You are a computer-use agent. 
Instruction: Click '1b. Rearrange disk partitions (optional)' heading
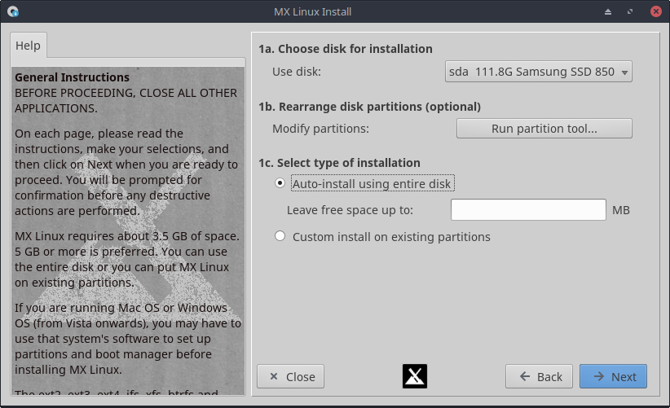click(369, 107)
